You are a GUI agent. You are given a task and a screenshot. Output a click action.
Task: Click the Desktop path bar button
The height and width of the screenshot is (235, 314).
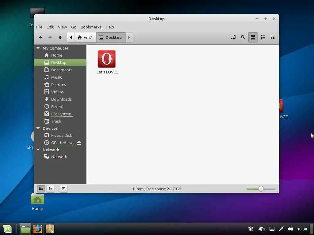[111, 37]
